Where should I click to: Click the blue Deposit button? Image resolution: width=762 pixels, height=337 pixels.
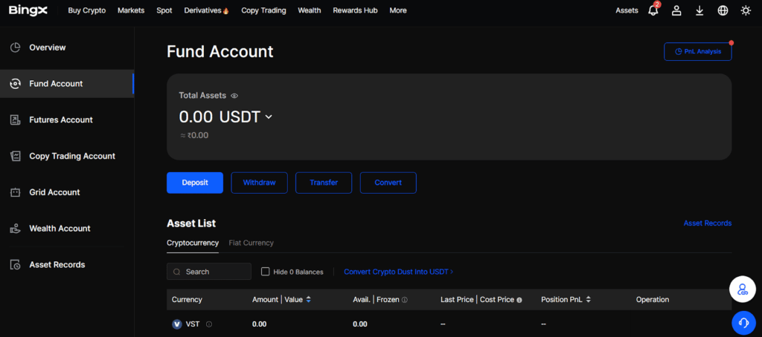(194, 183)
